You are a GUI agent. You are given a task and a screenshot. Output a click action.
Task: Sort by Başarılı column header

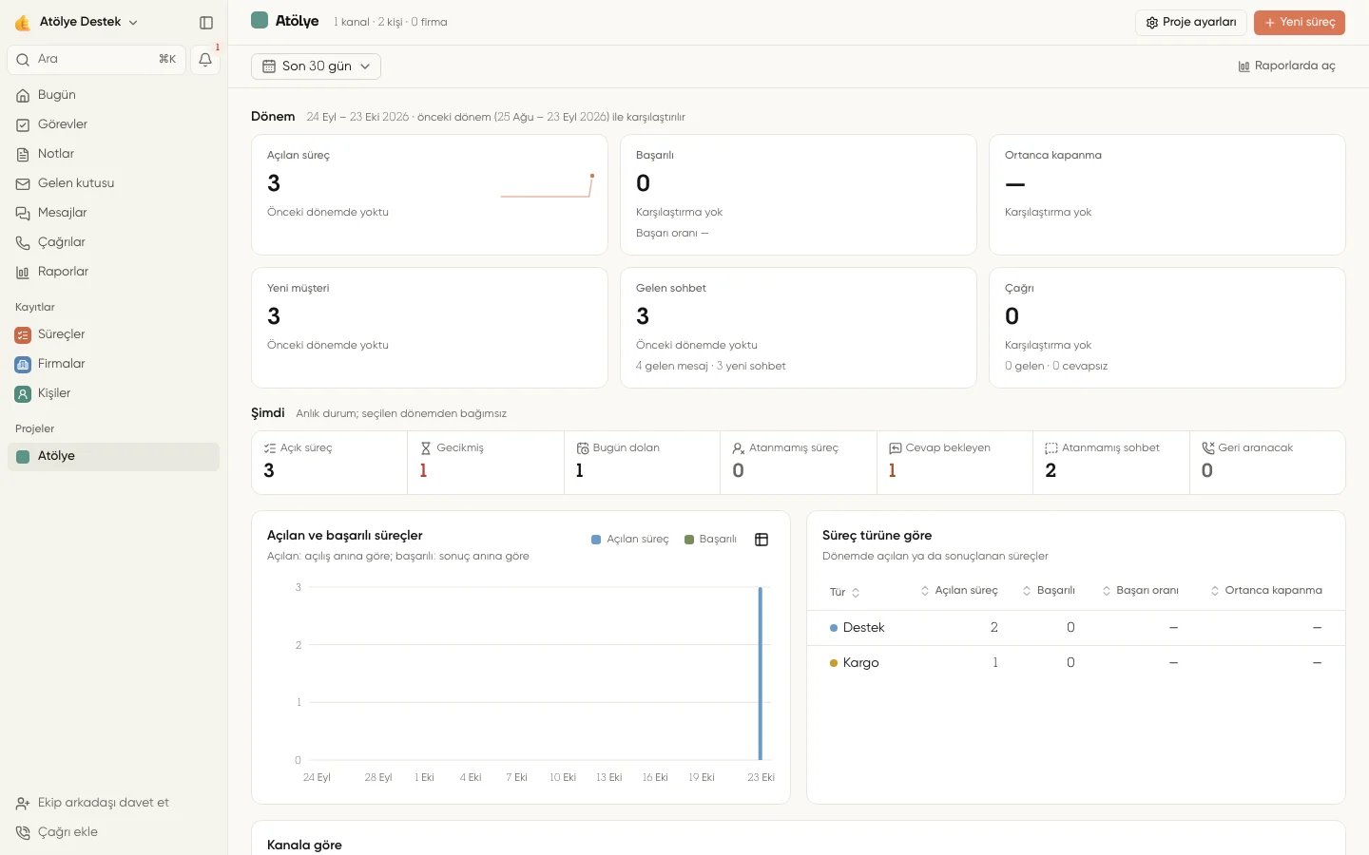click(x=1049, y=591)
